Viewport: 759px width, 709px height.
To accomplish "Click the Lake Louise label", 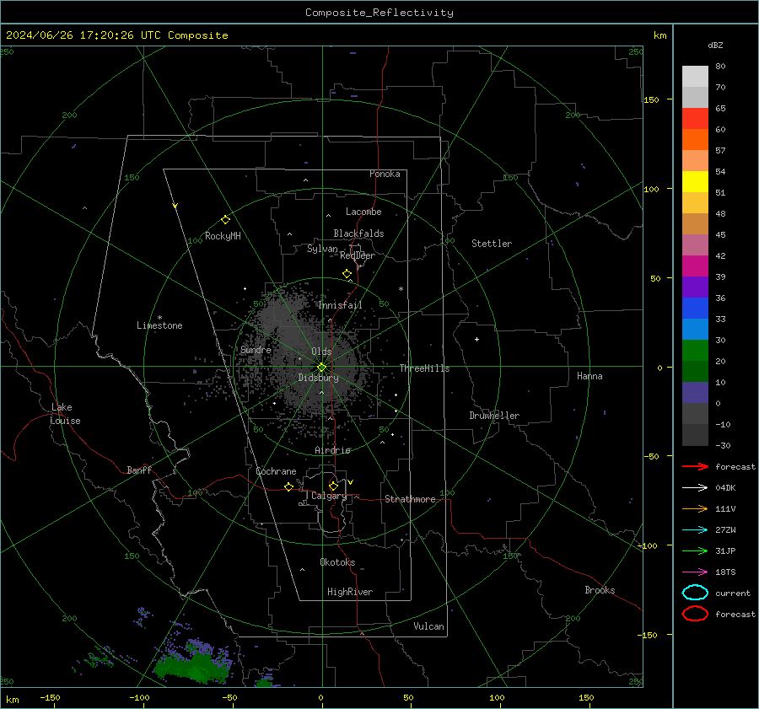I will [65, 414].
